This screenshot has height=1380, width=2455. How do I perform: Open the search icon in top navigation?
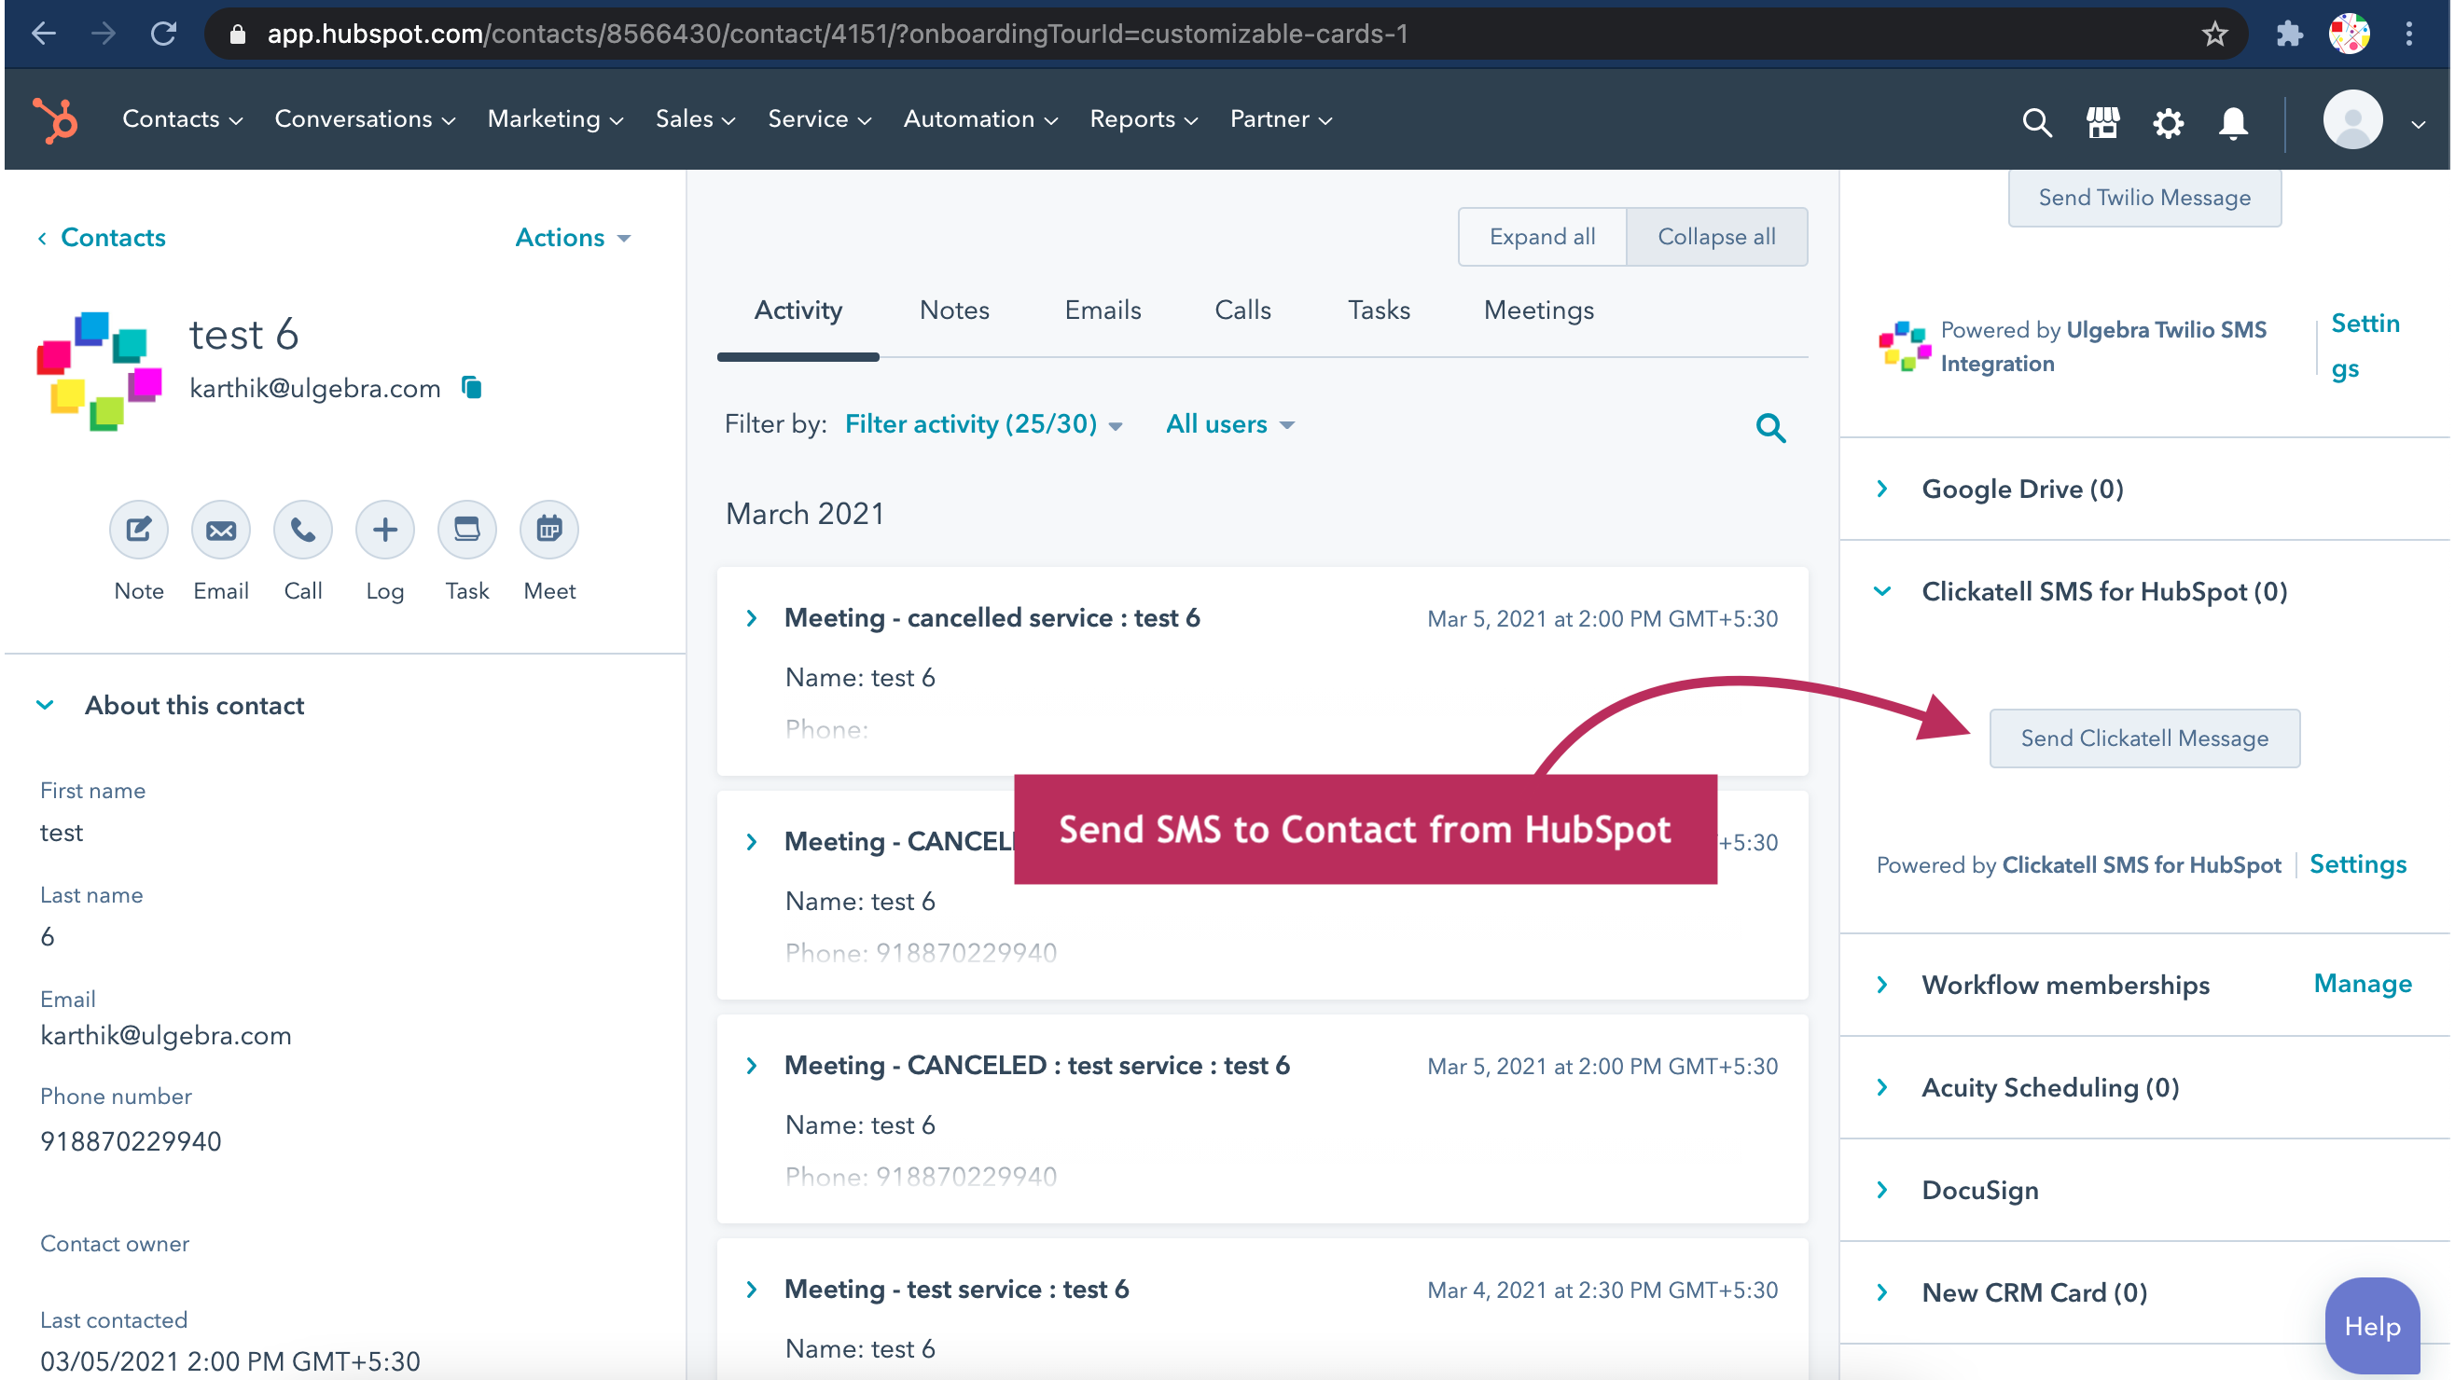tap(2037, 122)
